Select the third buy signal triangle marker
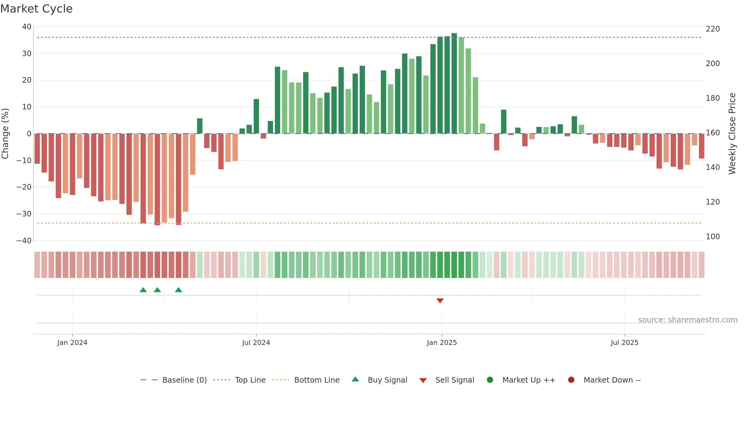 (179, 290)
